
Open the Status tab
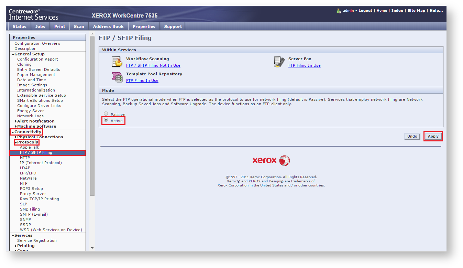pos(19,26)
